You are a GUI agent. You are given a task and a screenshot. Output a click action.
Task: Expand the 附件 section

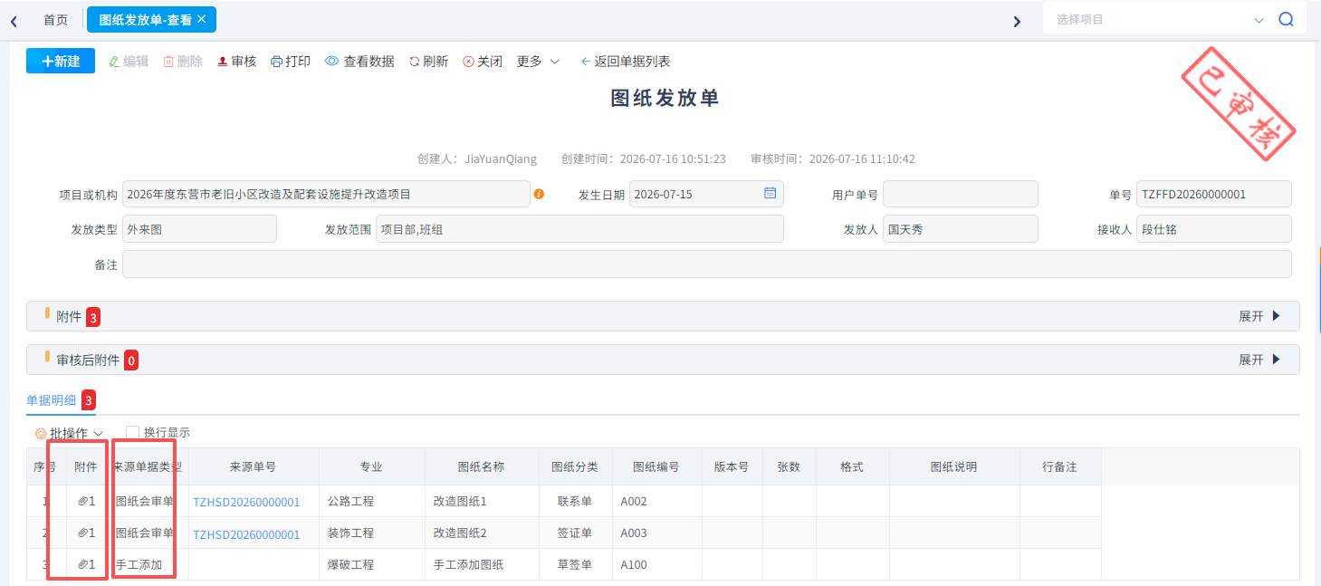pyautogui.click(x=1259, y=316)
